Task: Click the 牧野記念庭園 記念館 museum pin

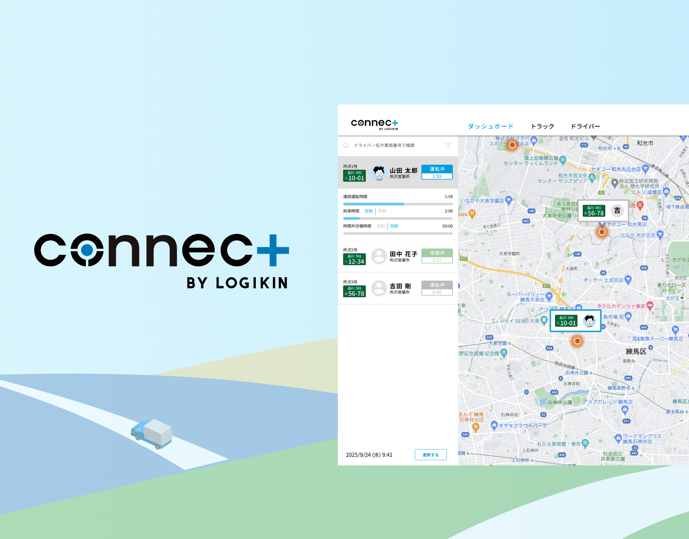Action: [504, 353]
